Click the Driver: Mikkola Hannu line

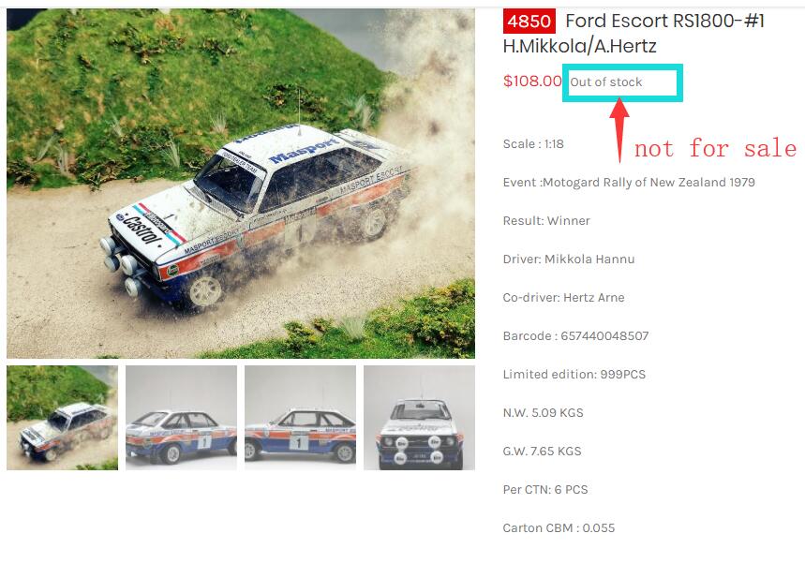569,259
